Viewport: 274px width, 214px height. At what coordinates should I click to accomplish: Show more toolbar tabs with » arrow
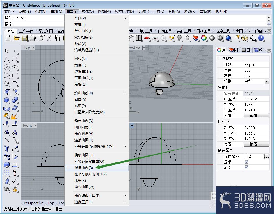coord(265,31)
